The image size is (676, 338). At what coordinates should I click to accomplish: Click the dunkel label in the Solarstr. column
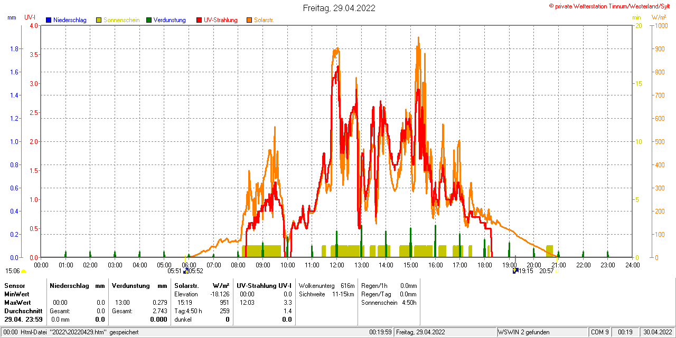tap(183, 320)
